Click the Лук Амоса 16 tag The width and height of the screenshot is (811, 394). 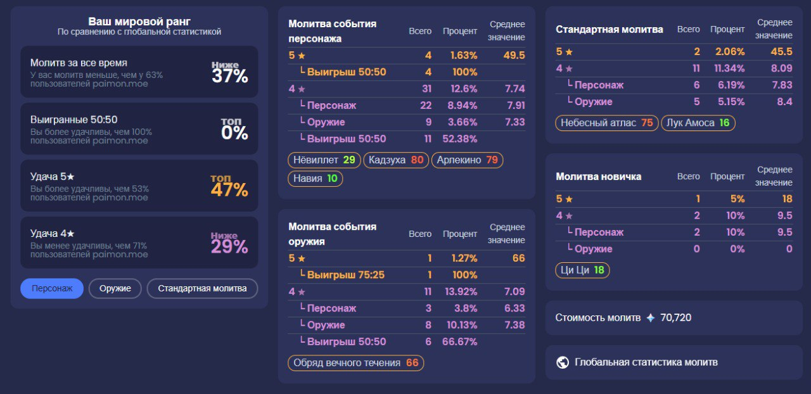tap(698, 123)
